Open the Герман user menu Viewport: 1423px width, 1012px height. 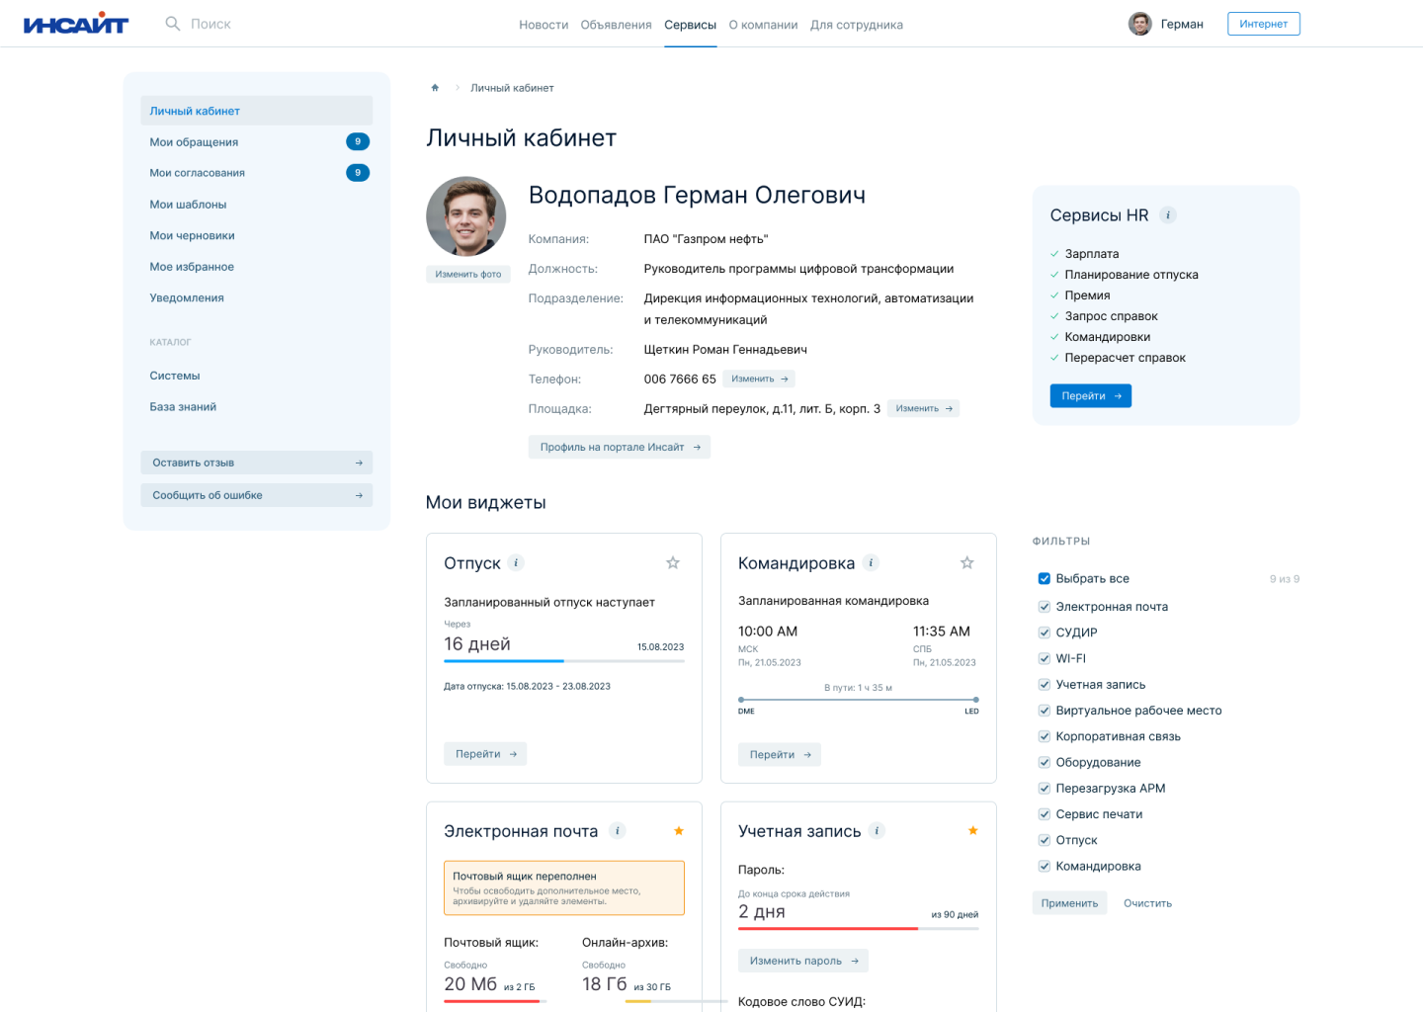(x=1166, y=24)
